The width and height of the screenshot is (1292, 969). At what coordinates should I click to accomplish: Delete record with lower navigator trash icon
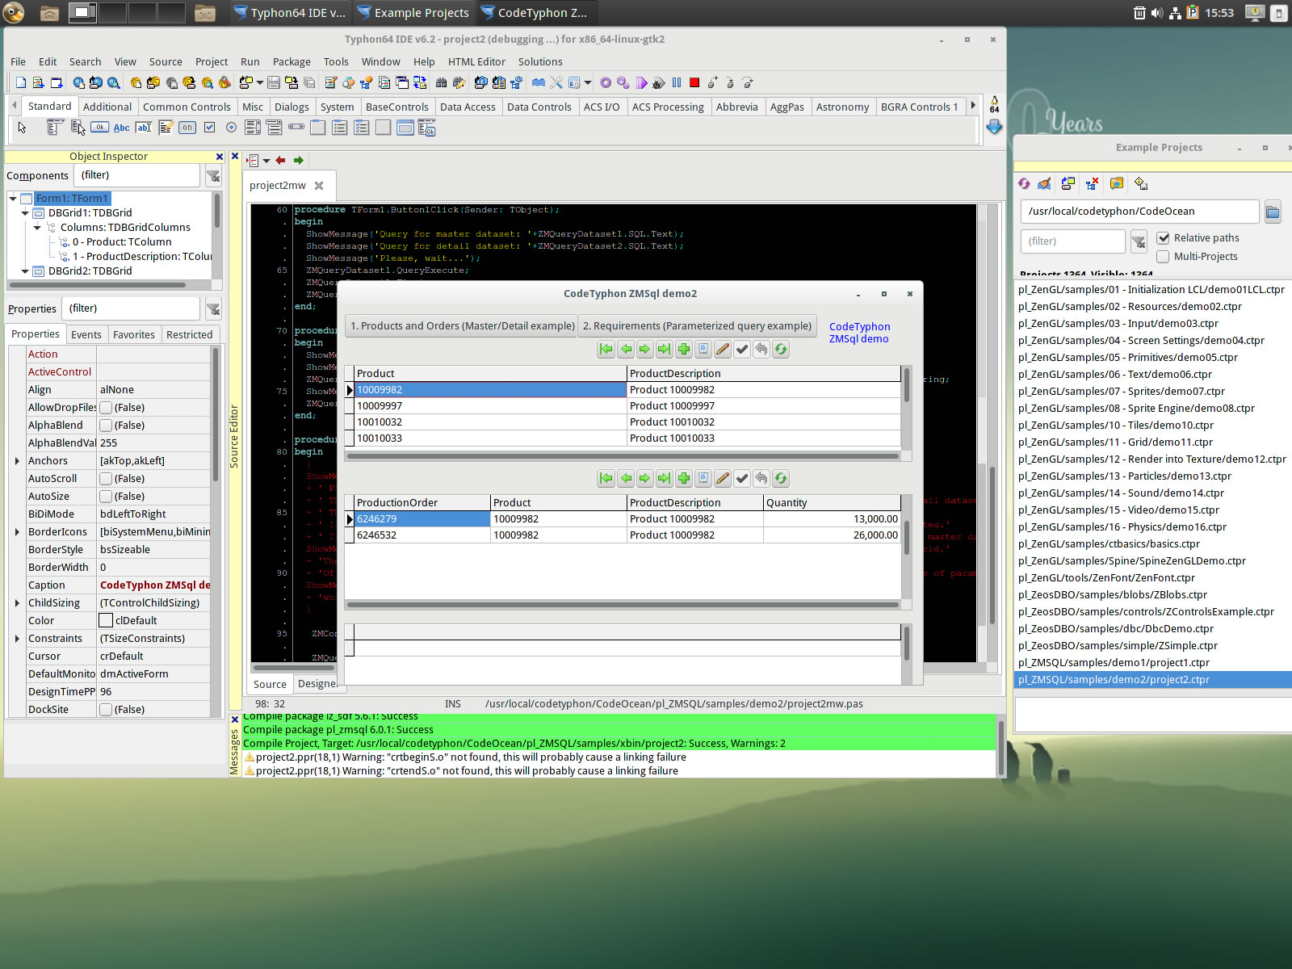click(x=703, y=478)
